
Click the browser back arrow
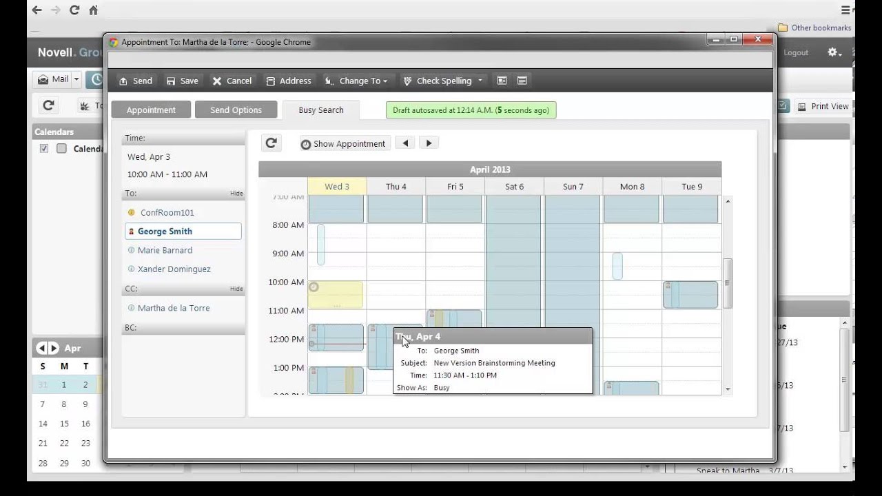[37, 10]
